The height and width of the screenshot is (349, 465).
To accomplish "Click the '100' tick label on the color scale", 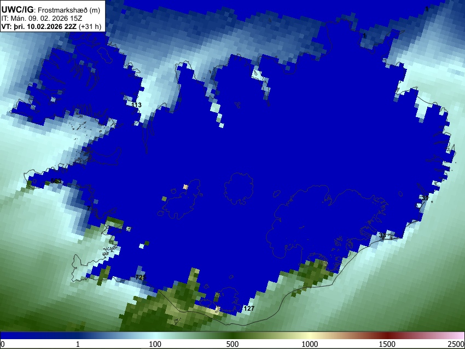I will (155, 344).
